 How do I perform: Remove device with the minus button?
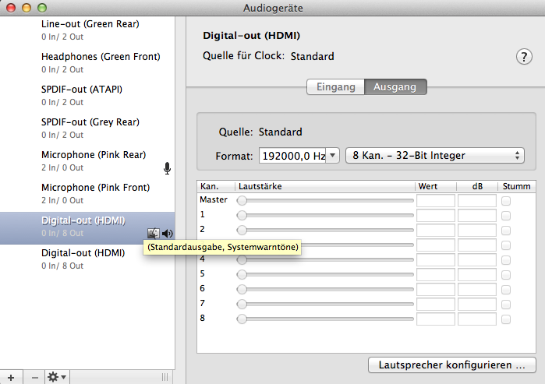coord(34,378)
